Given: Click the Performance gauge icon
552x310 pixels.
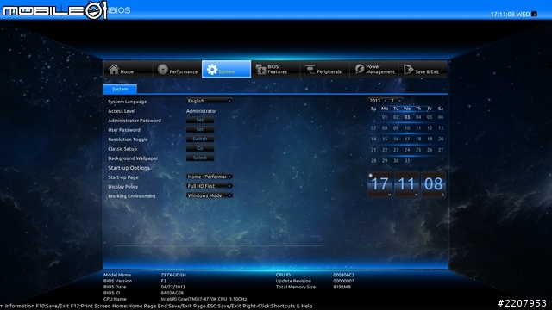Looking at the screenshot, I should [163, 69].
